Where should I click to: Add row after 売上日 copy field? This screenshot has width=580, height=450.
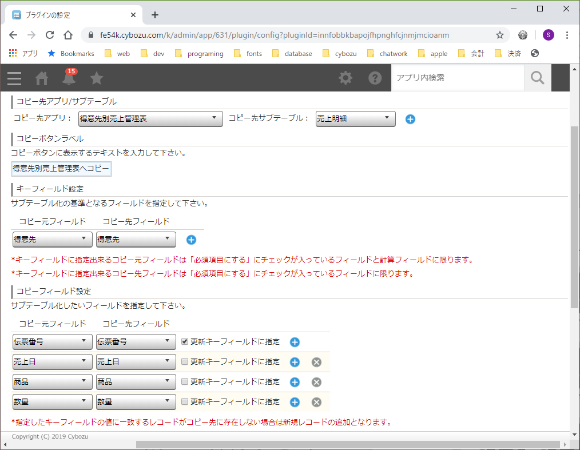[295, 362]
